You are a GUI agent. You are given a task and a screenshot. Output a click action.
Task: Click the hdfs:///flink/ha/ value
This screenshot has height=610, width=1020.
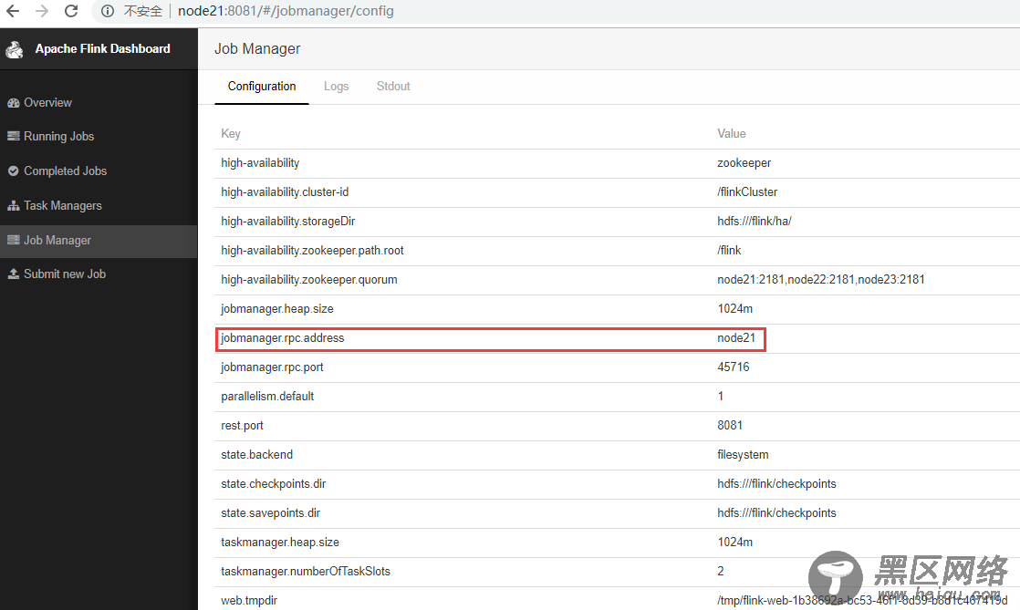755,221
